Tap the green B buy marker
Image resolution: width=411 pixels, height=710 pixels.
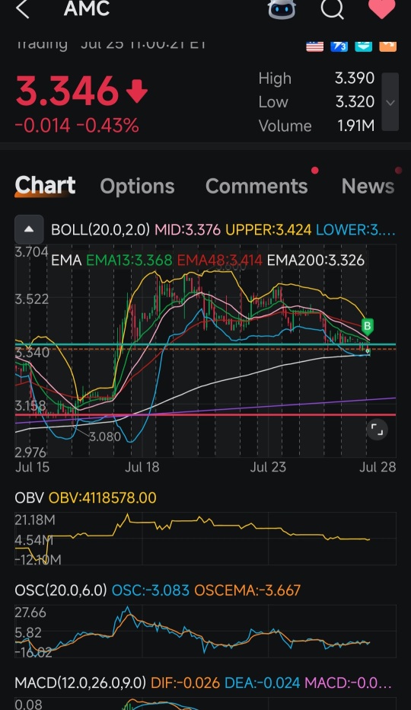[x=368, y=326]
